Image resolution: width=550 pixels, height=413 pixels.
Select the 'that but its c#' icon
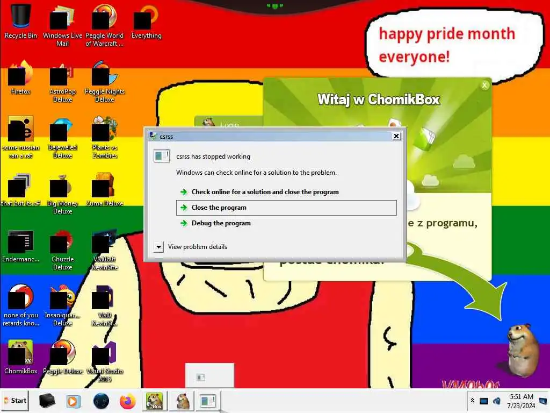click(21, 189)
